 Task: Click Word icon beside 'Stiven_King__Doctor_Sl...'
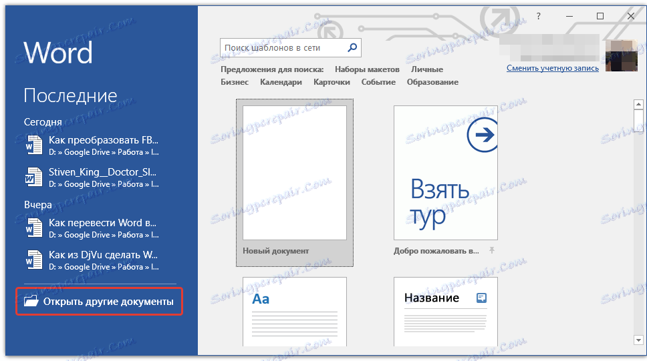click(34, 177)
